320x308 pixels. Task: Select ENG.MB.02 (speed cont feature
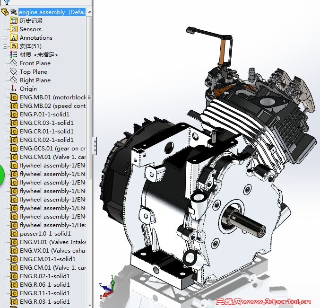tap(52, 106)
